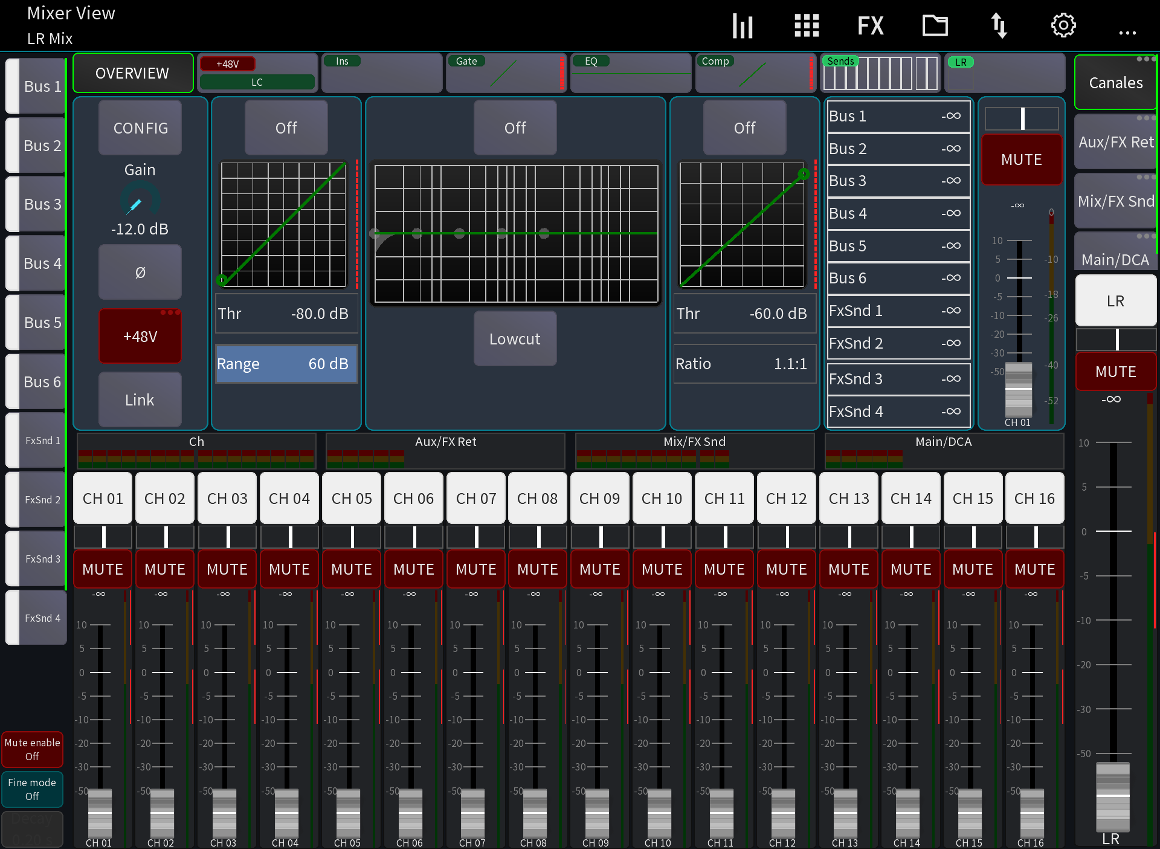The image size is (1160, 849).
Task: Switch to the OVERVIEW tab
Action: click(x=132, y=73)
